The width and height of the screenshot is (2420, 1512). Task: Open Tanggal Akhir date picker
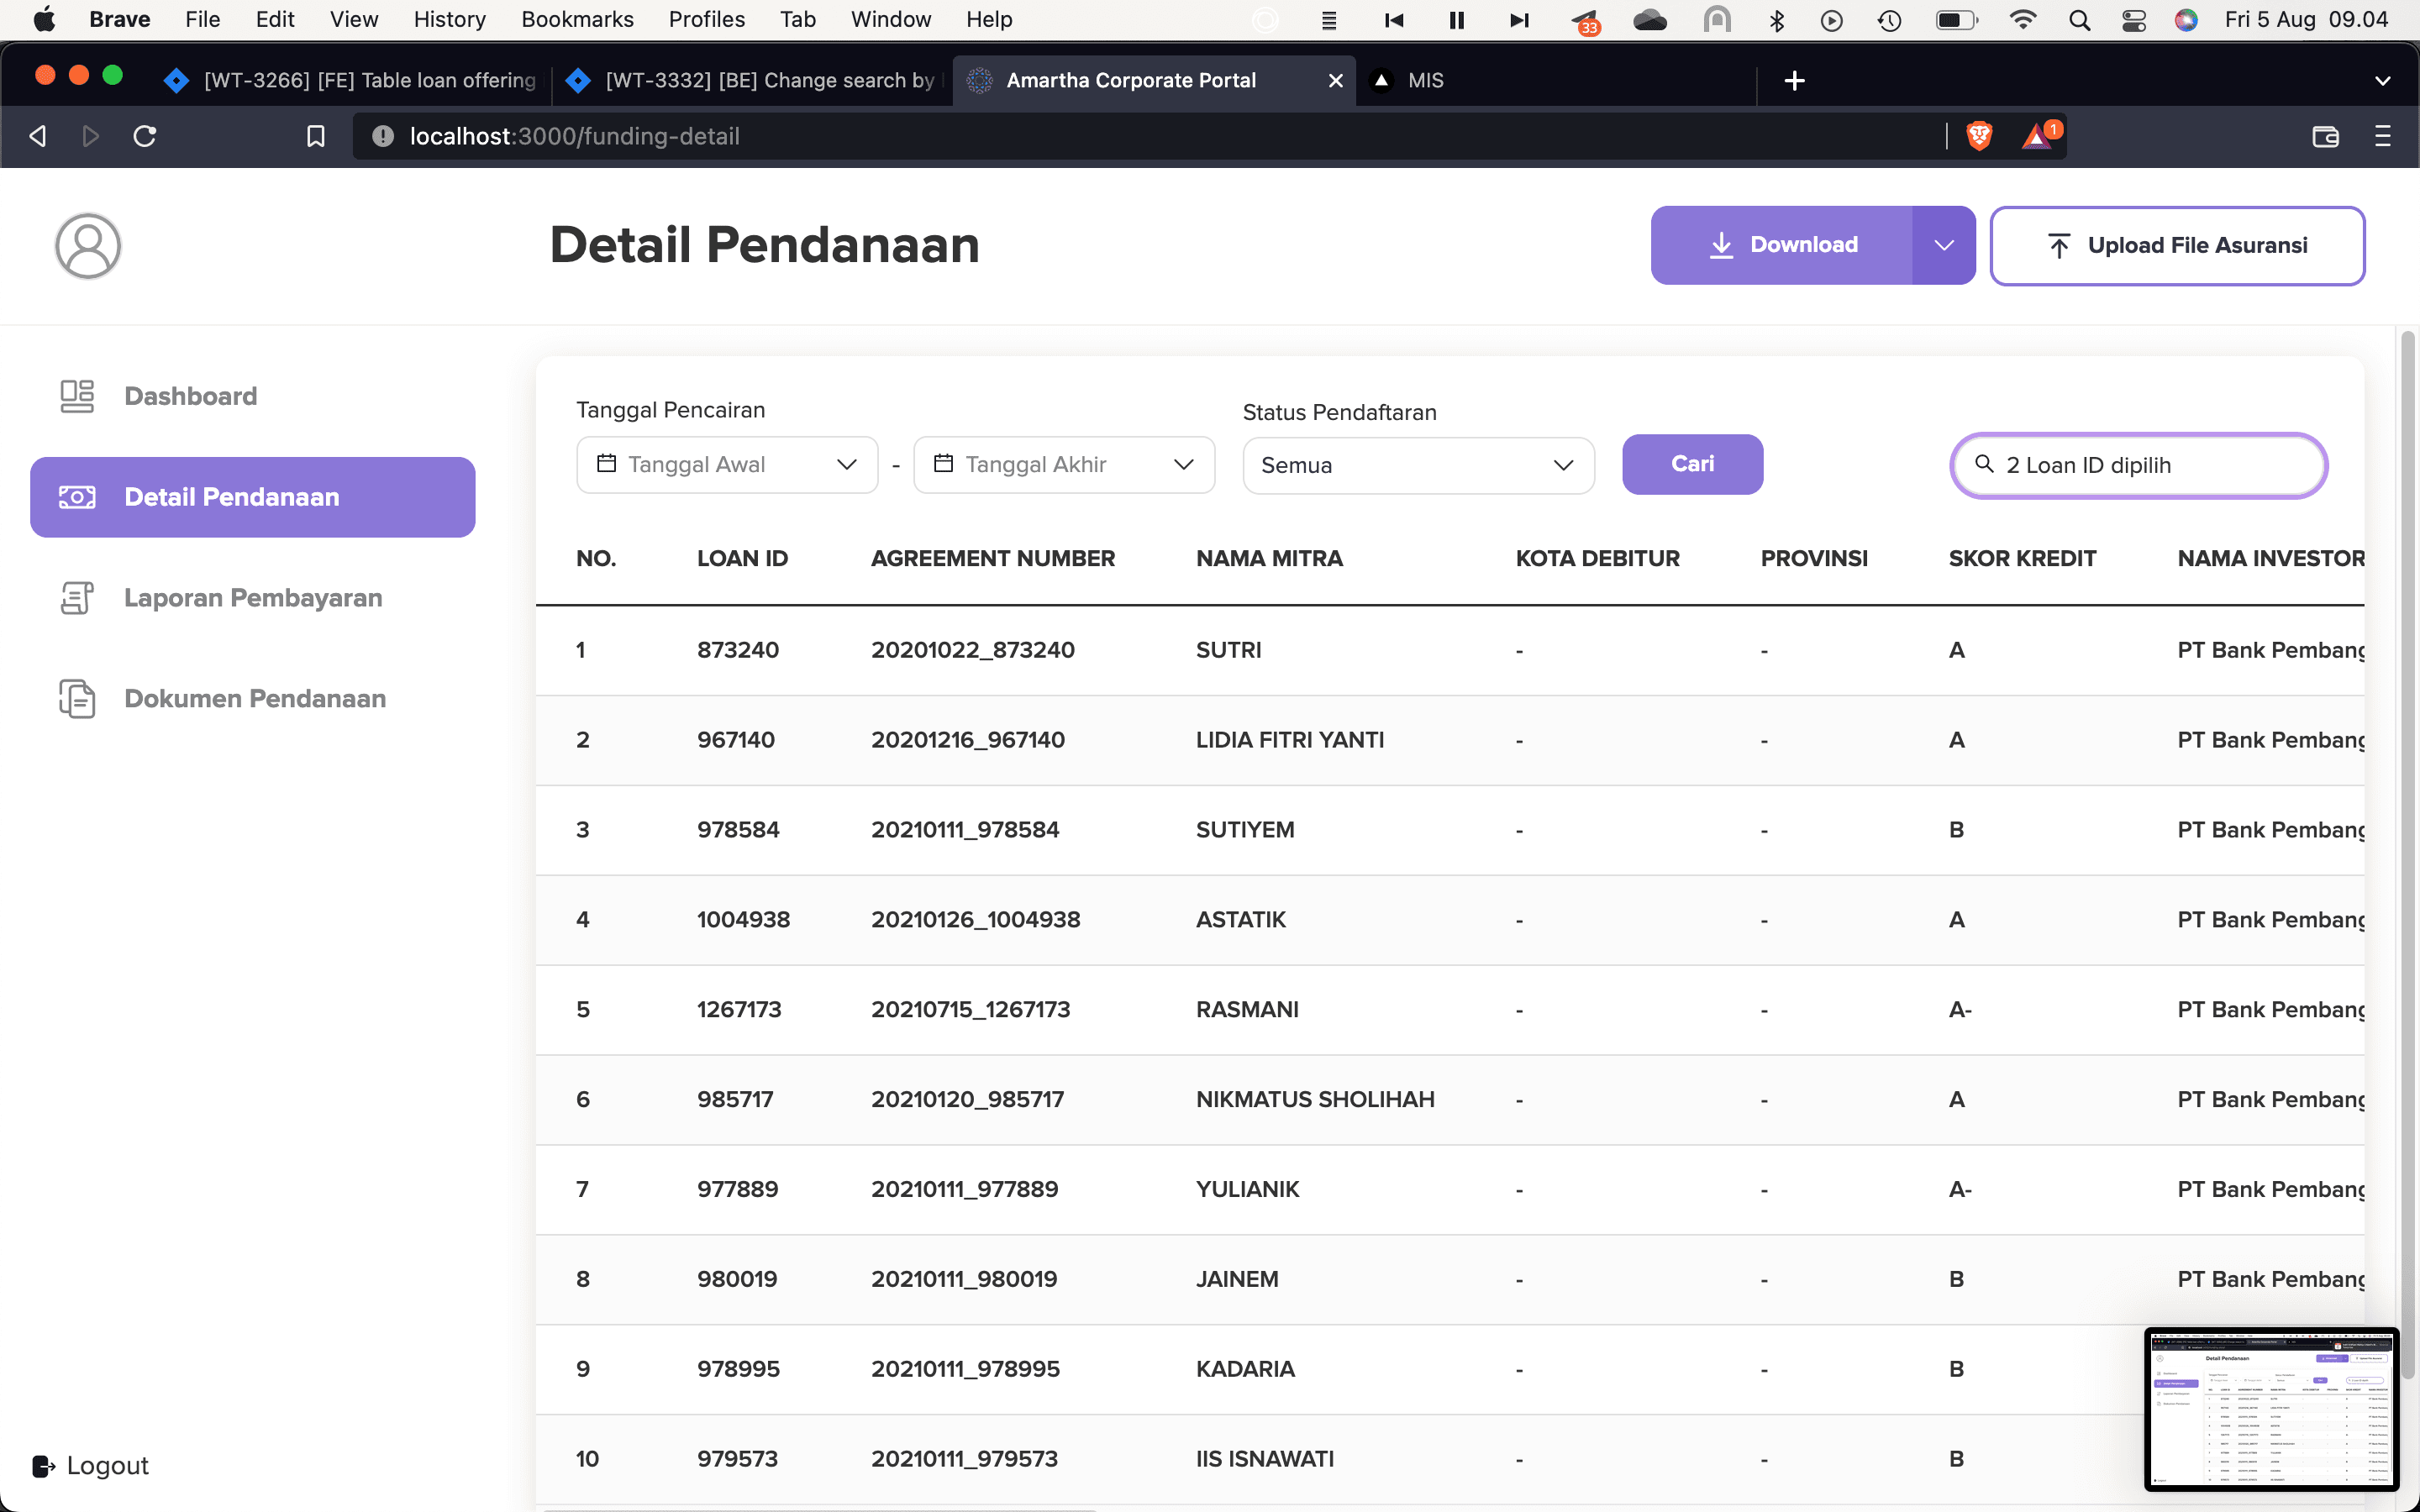point(1064,464)
